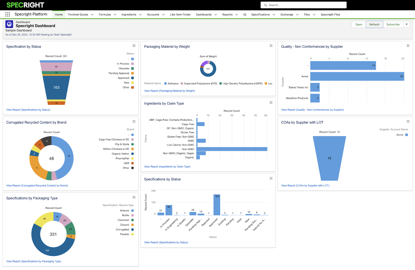Open the Specifications dropdown chevron
415x270 pixels.
[x=274, y=15]
